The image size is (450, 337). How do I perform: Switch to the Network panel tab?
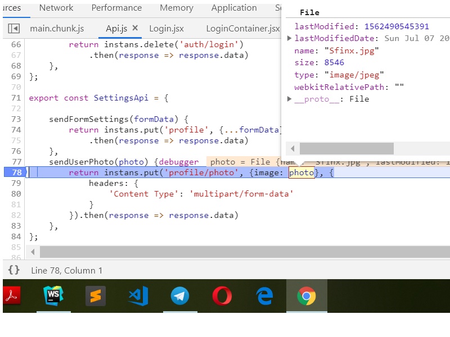coord(56,8)
